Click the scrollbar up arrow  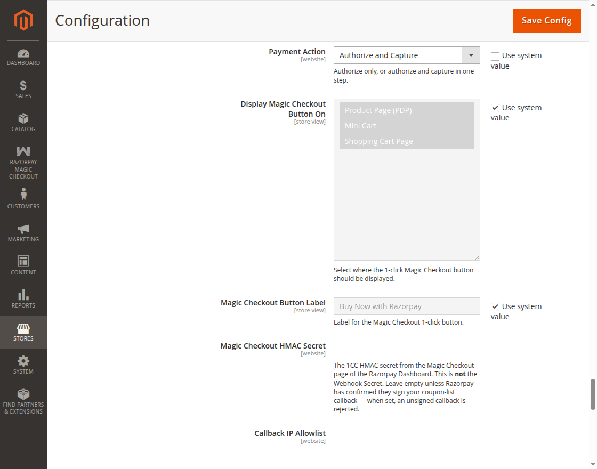click(593, 4)
